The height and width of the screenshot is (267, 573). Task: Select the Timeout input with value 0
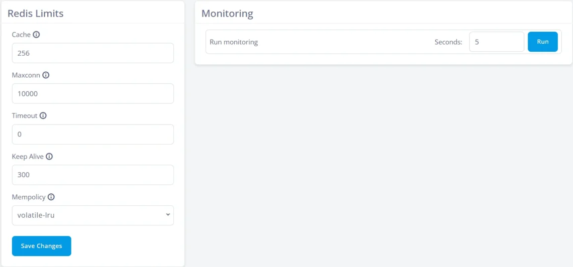[x=92, y=135]
